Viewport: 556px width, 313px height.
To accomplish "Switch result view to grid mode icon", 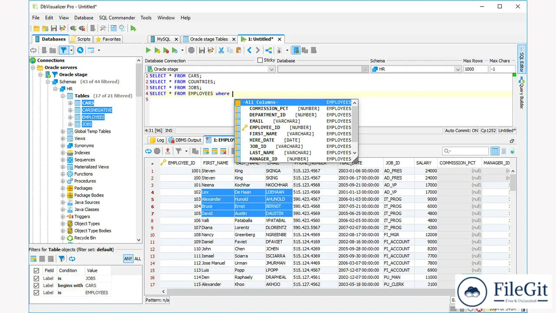I will [x=495, y=151].
